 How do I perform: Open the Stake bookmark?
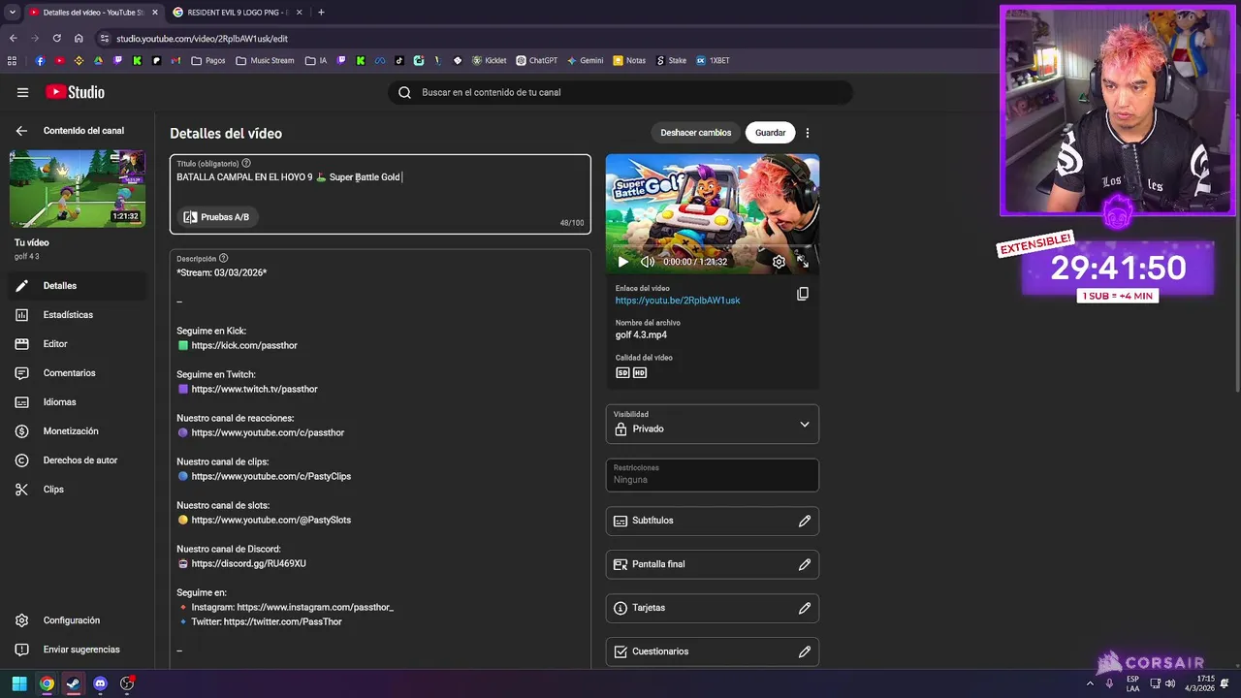[x=671, y=60]
